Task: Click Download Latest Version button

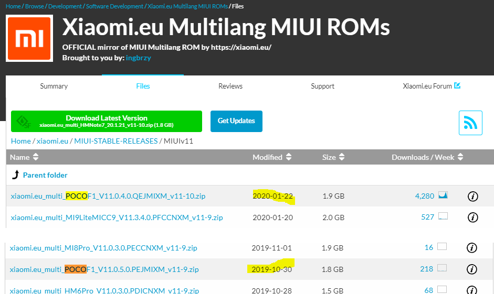Action: pos(107,121)
